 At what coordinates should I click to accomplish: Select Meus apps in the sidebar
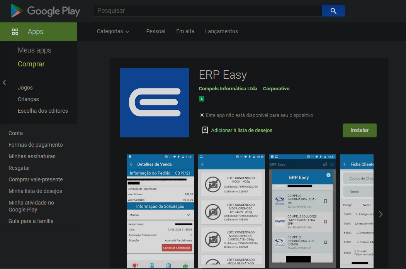coord(34,50)
